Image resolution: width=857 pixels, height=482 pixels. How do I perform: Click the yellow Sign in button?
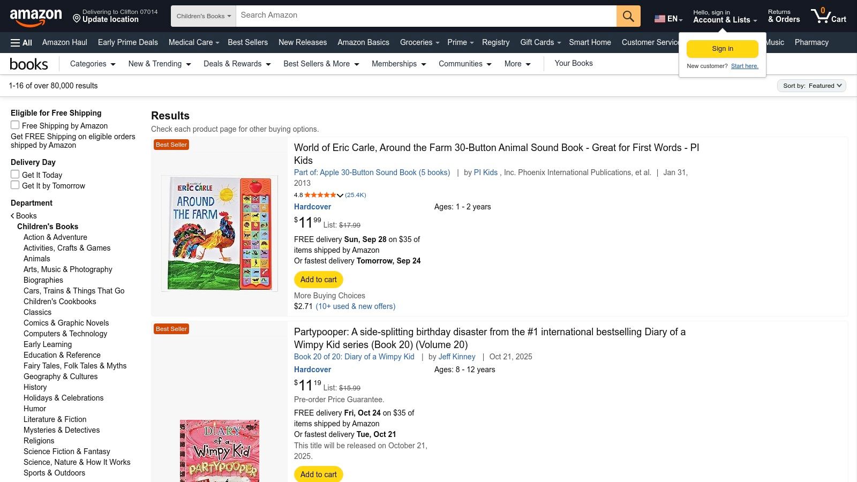click(722, 48)
